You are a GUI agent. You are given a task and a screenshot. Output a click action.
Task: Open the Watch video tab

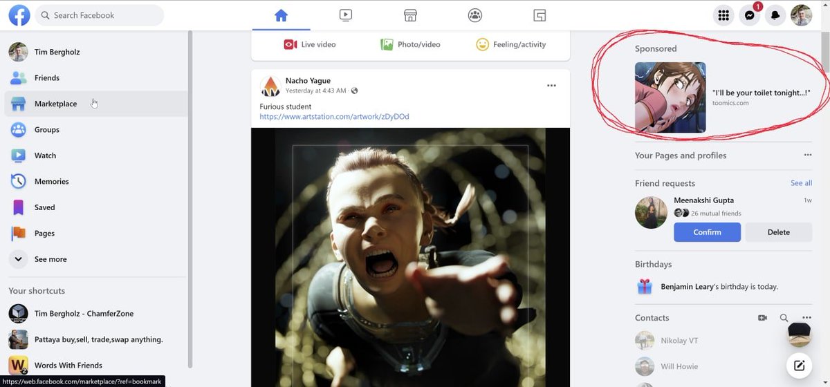coord(345,15)
